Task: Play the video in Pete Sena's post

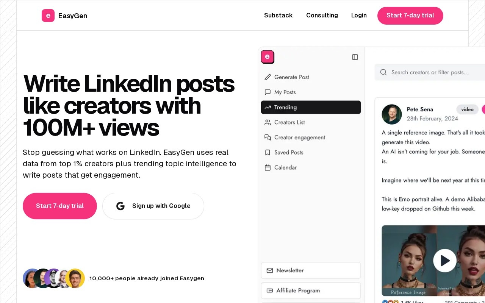Action: tap(445, 261)
